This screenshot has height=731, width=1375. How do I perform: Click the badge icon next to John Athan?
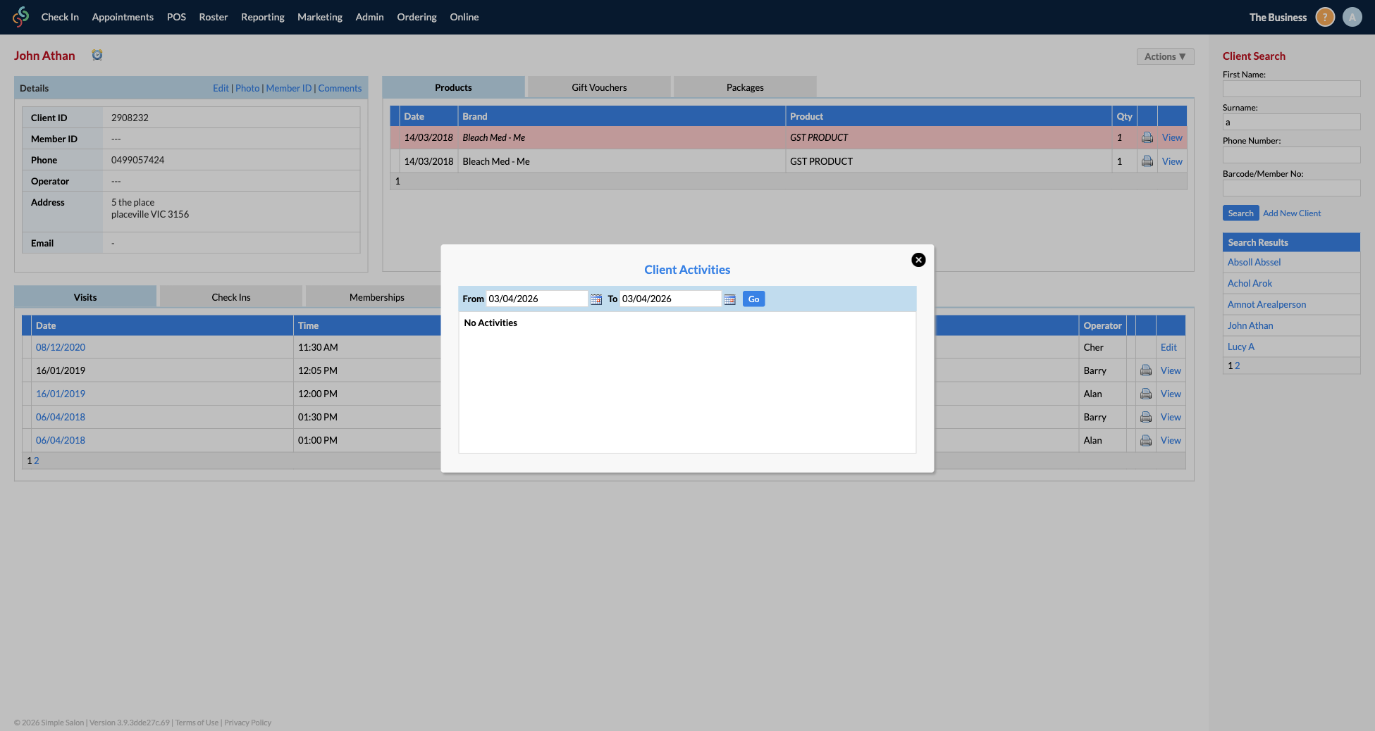pyautogui.click(x=97, y=54)
